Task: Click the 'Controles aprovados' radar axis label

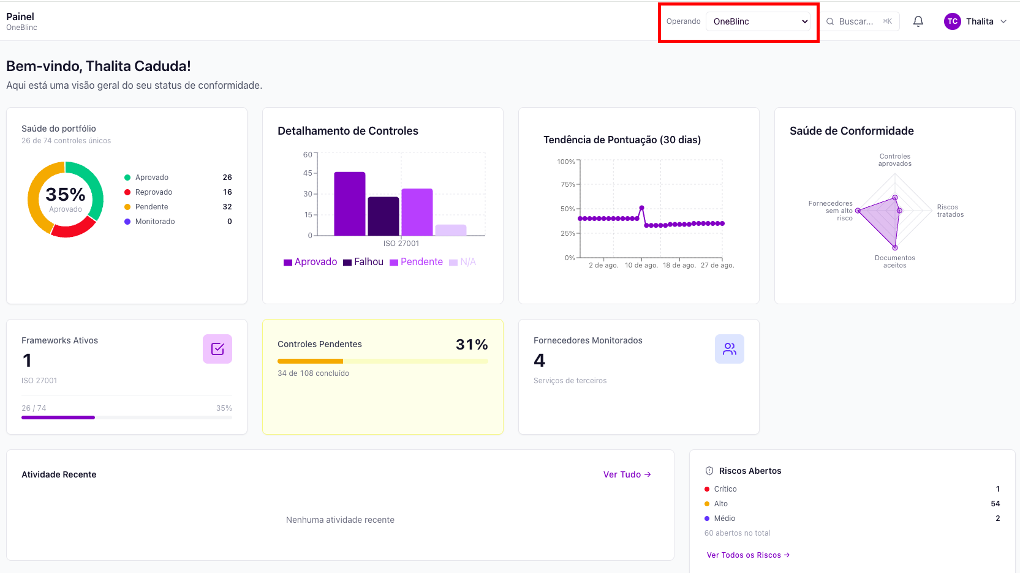Action: point(895,160)
